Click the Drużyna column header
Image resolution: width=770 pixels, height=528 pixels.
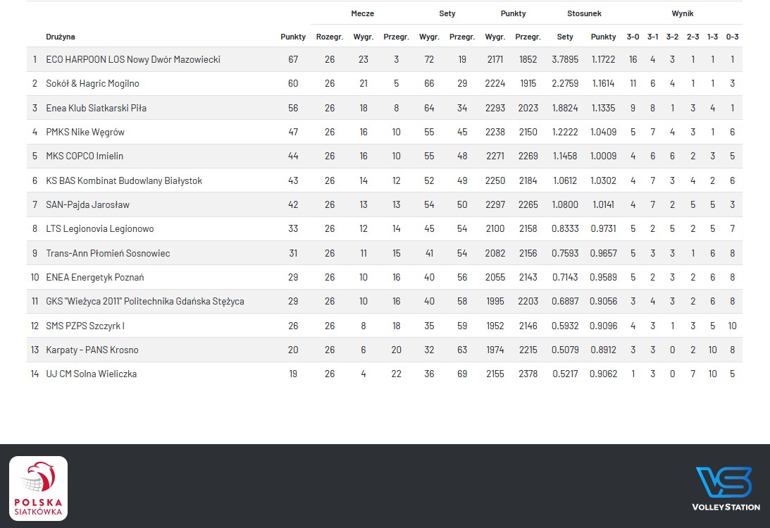coord(61,37)
